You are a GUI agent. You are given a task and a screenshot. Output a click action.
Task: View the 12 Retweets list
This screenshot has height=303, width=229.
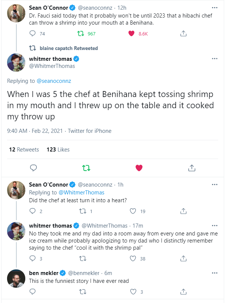point(24,149)
